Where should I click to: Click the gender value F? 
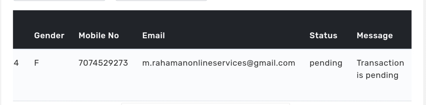36,63
